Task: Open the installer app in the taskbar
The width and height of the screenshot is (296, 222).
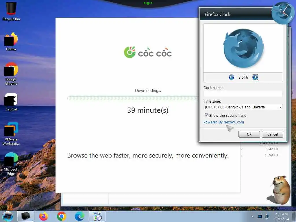Action: (97, 216)
